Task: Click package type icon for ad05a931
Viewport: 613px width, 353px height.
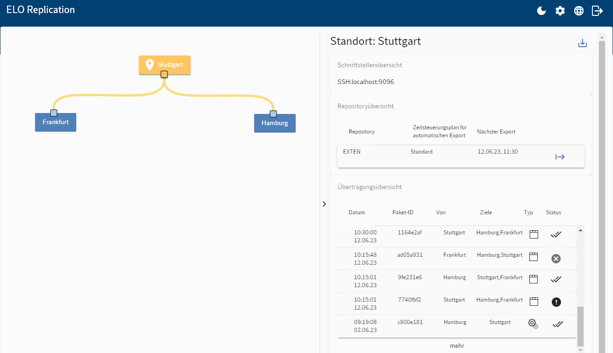Action: coord(533,257)
